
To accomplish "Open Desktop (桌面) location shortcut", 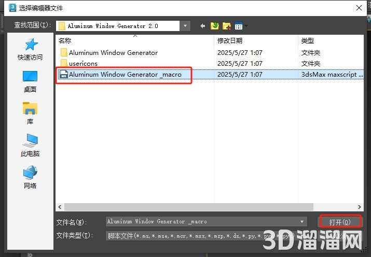I will (30, 82).
